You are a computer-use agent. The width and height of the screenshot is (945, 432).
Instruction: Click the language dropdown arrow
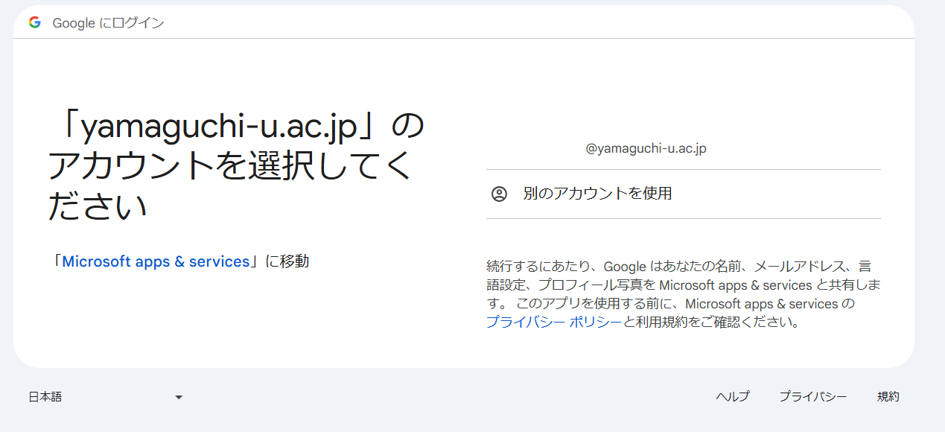click(x=179, y=398)
